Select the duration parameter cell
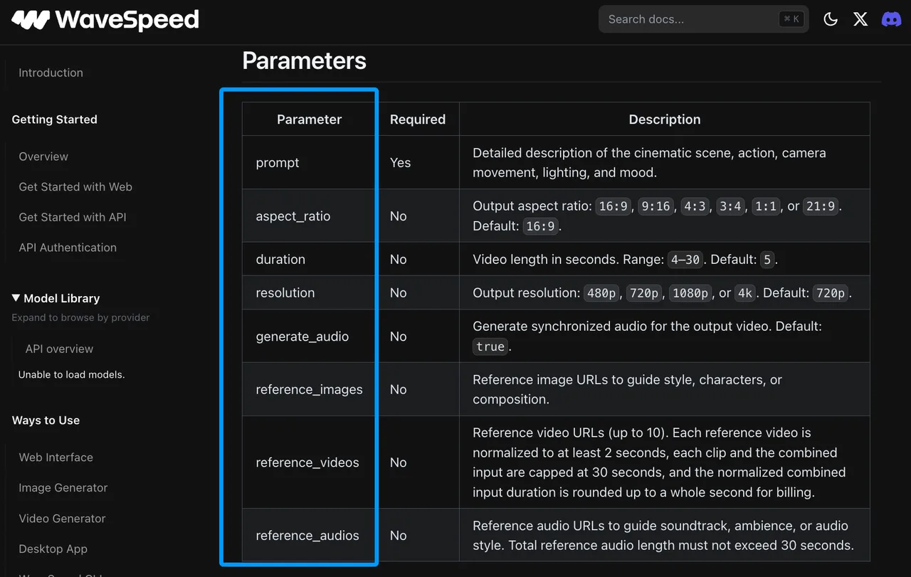The image size is (911, 577). 309,260
